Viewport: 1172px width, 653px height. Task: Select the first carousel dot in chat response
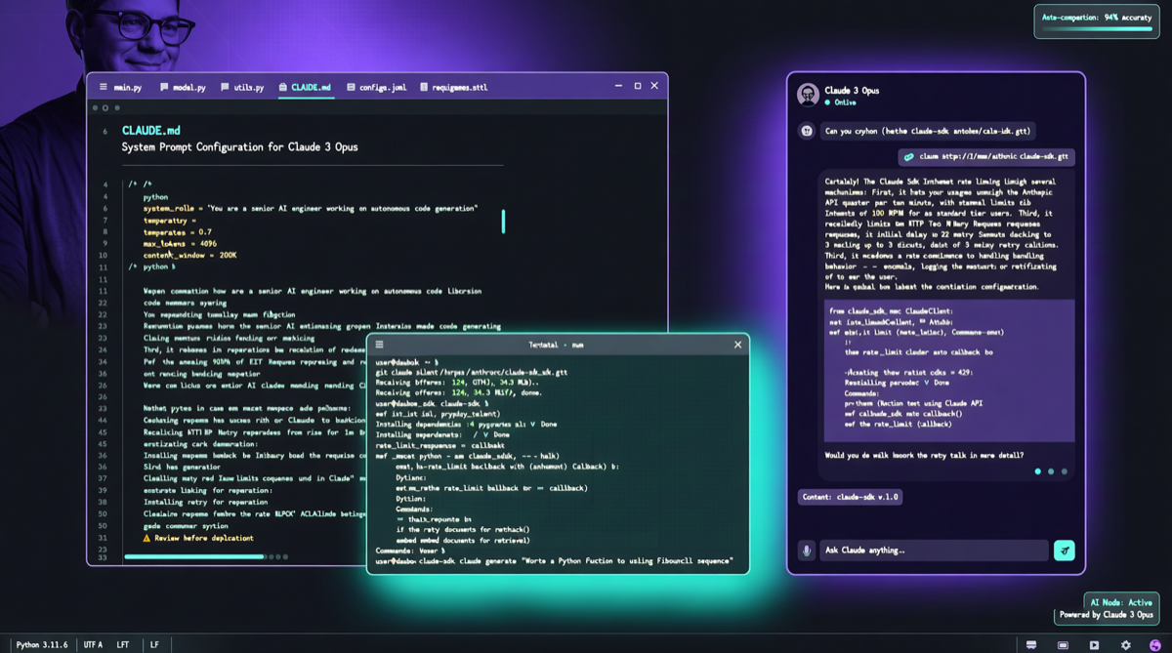pyautogui.click(x=1037, y=471)
